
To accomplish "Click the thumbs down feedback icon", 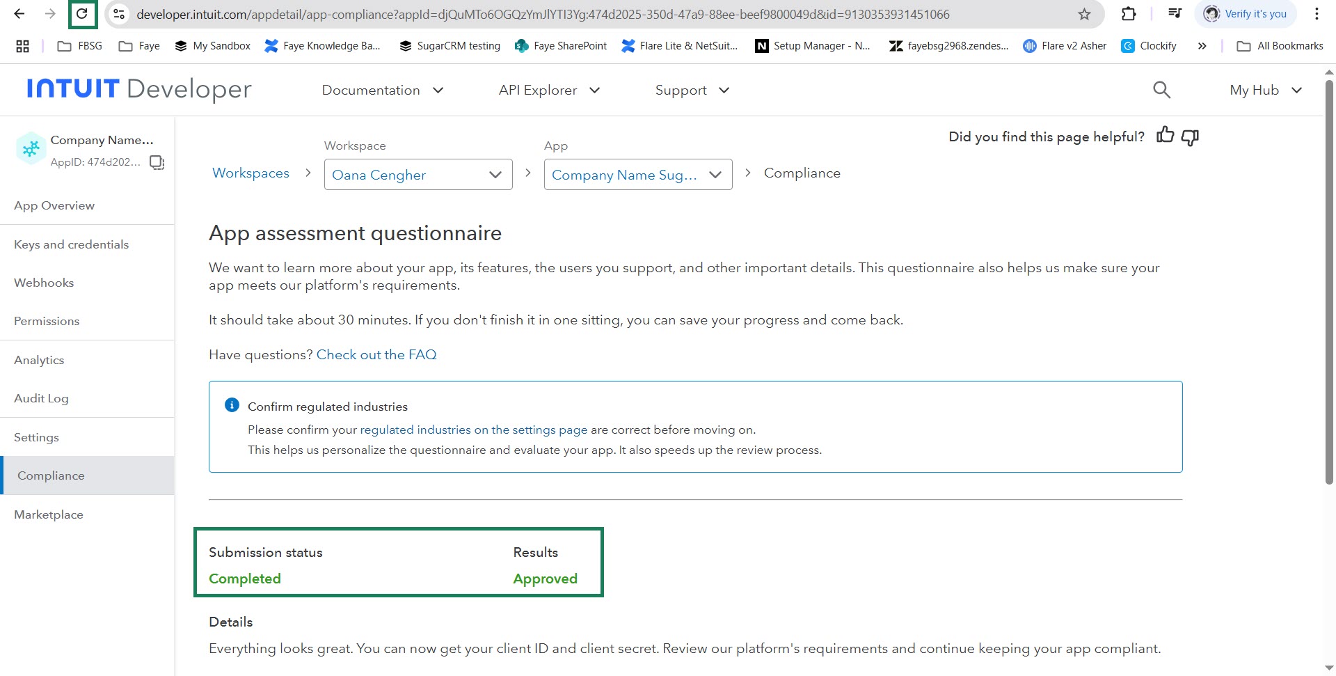I will (1190, 137).
